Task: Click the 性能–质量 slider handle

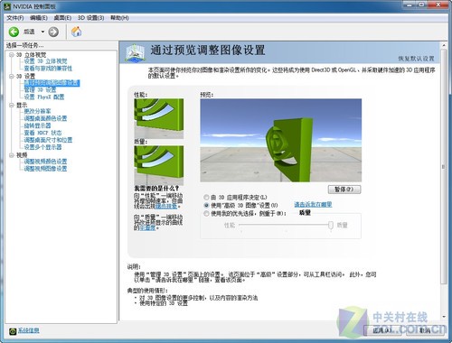Action: click(x=331, y=225)
